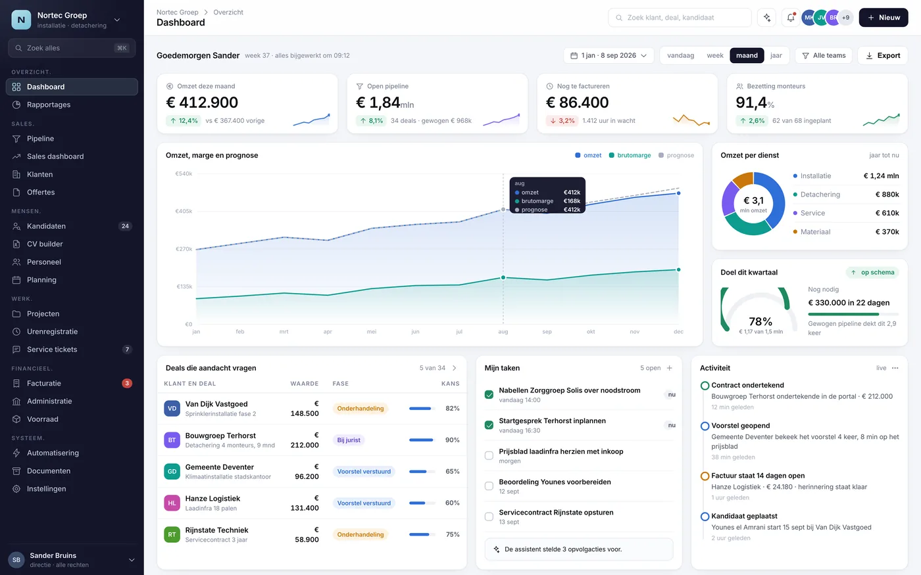Screen dimensions: 921x575
Task: Open the CV builder icon
Action: point(16,244)
